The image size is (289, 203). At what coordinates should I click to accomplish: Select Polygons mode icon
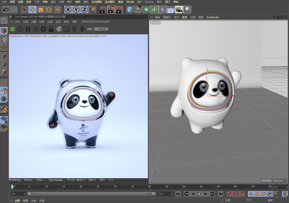4,72
